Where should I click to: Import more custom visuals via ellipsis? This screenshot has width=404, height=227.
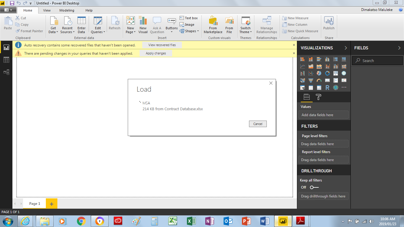(x=344, y=87)
